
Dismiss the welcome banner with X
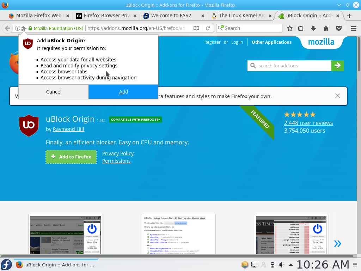coord(337,96)
